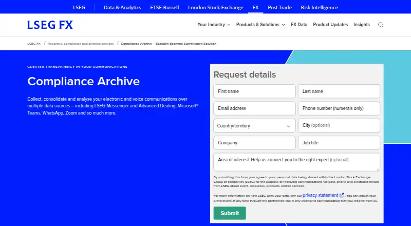Open LSEG in the top bar
The image size is (411, 226).
tap(79, 7)
